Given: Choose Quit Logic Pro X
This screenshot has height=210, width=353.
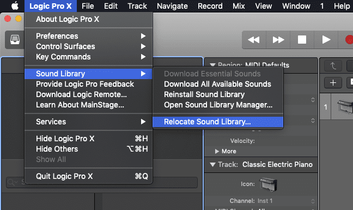Looking at the screenshot, I should [88, 176].
